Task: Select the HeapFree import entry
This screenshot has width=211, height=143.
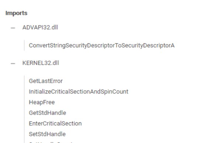Action: point(42,102)
